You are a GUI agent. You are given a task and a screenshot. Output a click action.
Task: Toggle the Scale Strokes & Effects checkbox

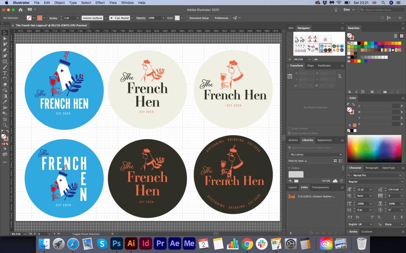coord(289,133)
